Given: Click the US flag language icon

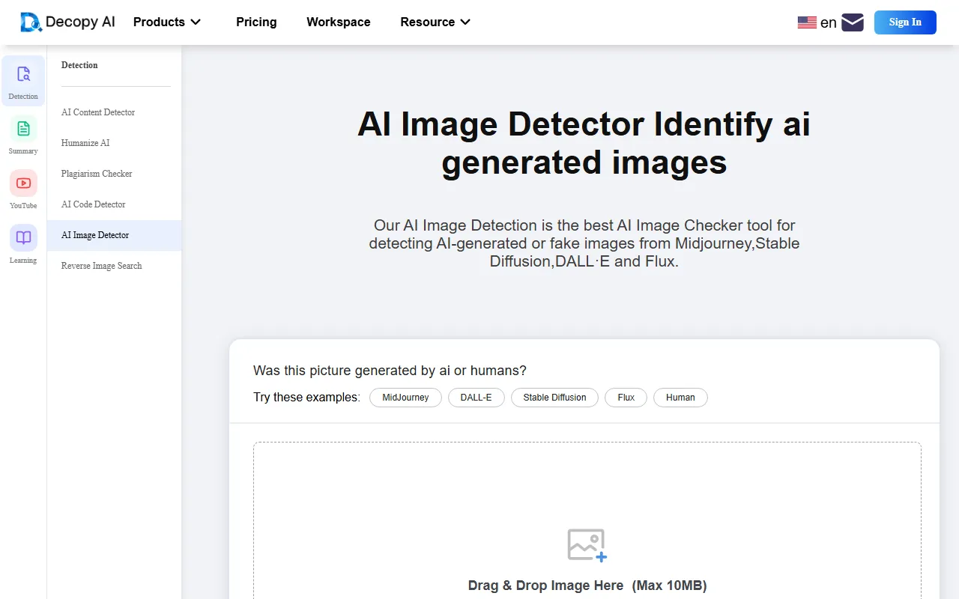Looking at the screenshot, I should point(807,22).
